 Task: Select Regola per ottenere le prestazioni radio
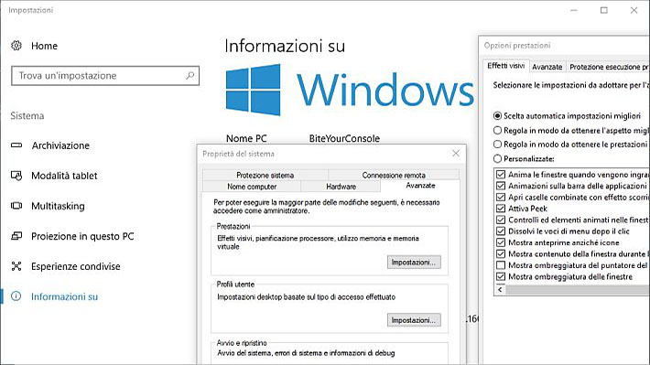(497, 145)
